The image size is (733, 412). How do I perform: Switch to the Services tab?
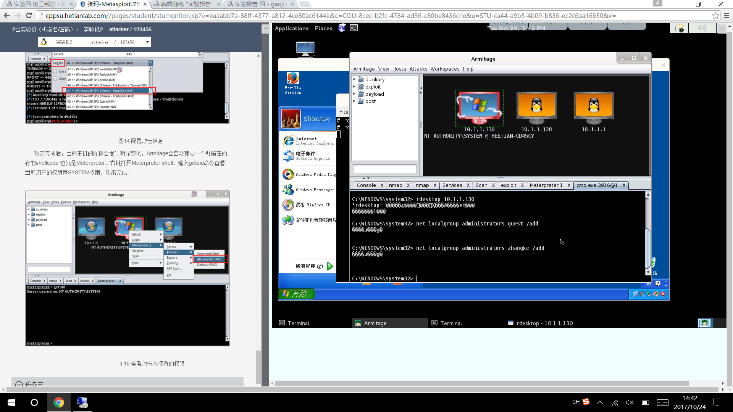point(452,185)
